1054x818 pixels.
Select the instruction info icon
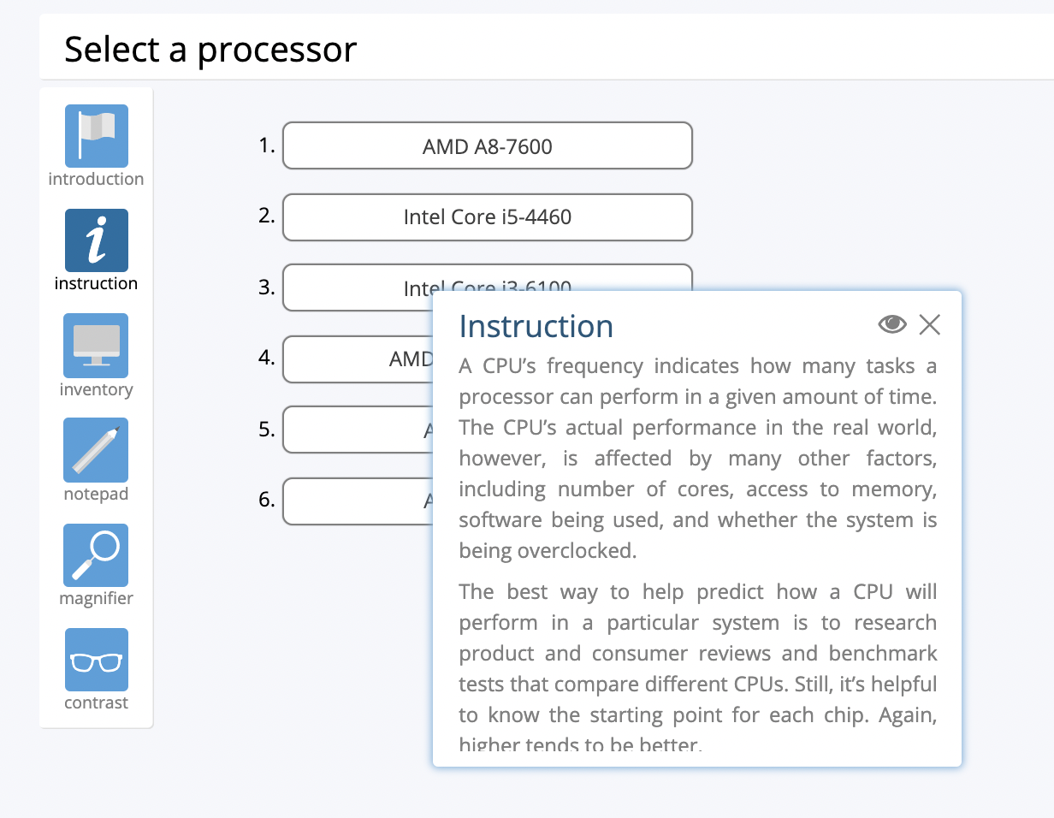click(95, 240)
